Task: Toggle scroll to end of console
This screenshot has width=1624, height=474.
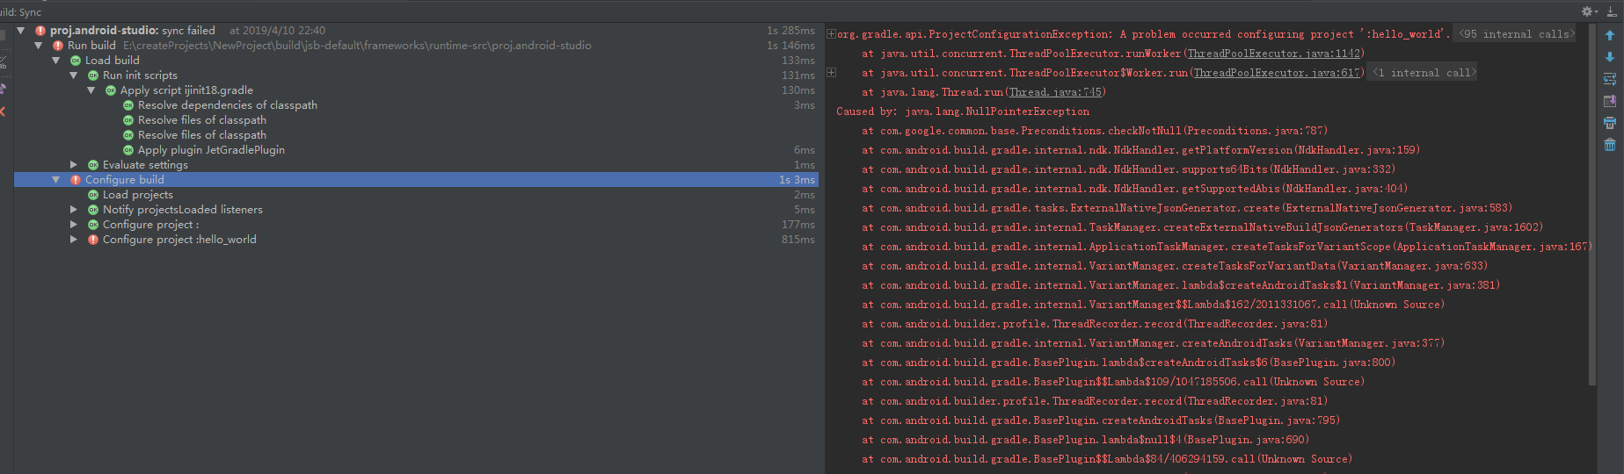Action: click(x=1610, y=101)
